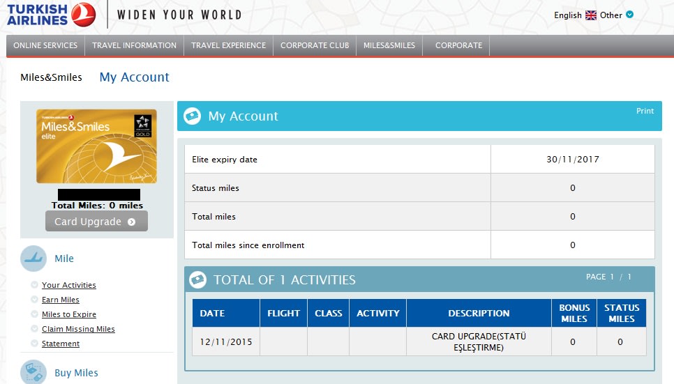Click the Elite expiry date label
The image size is (674, 384).
[x=225, y=160]
